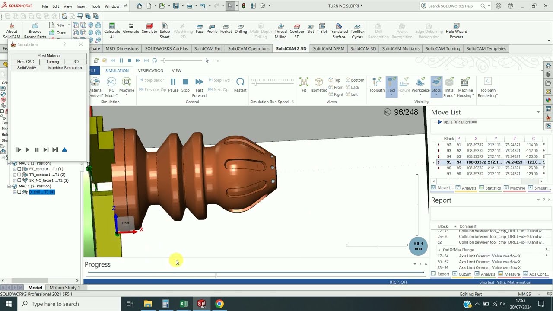Click the Generate GCode icon
553x311 pixels.
coord(131,29)
